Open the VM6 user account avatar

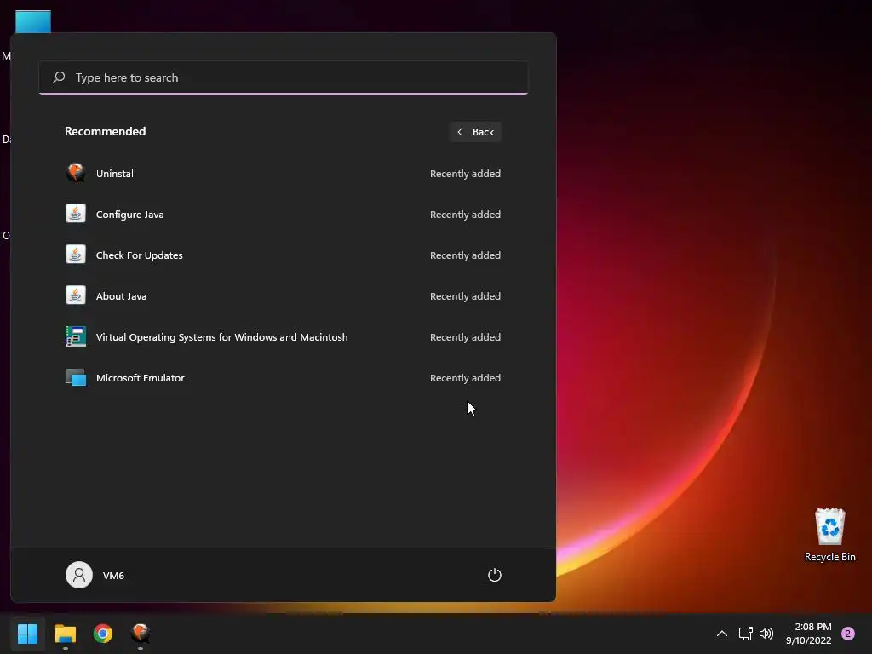click(79, 575)
